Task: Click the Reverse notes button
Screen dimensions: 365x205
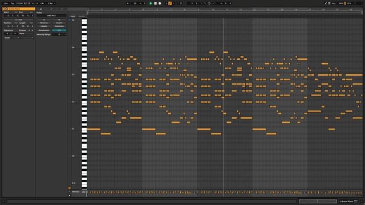Action: pyautogui.click(x=44, y=23)
